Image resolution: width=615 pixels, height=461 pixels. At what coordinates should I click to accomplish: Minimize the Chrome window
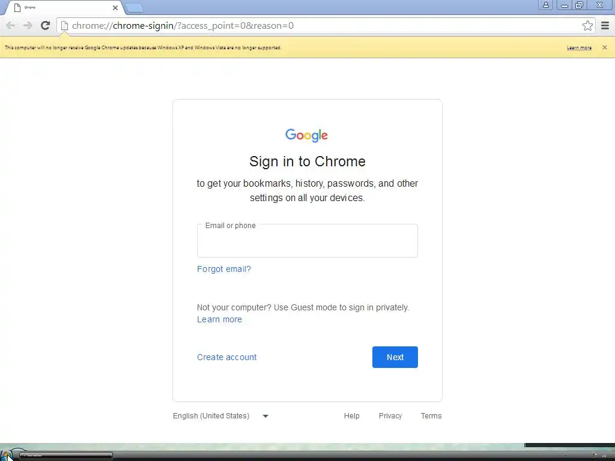coord(565,5)
